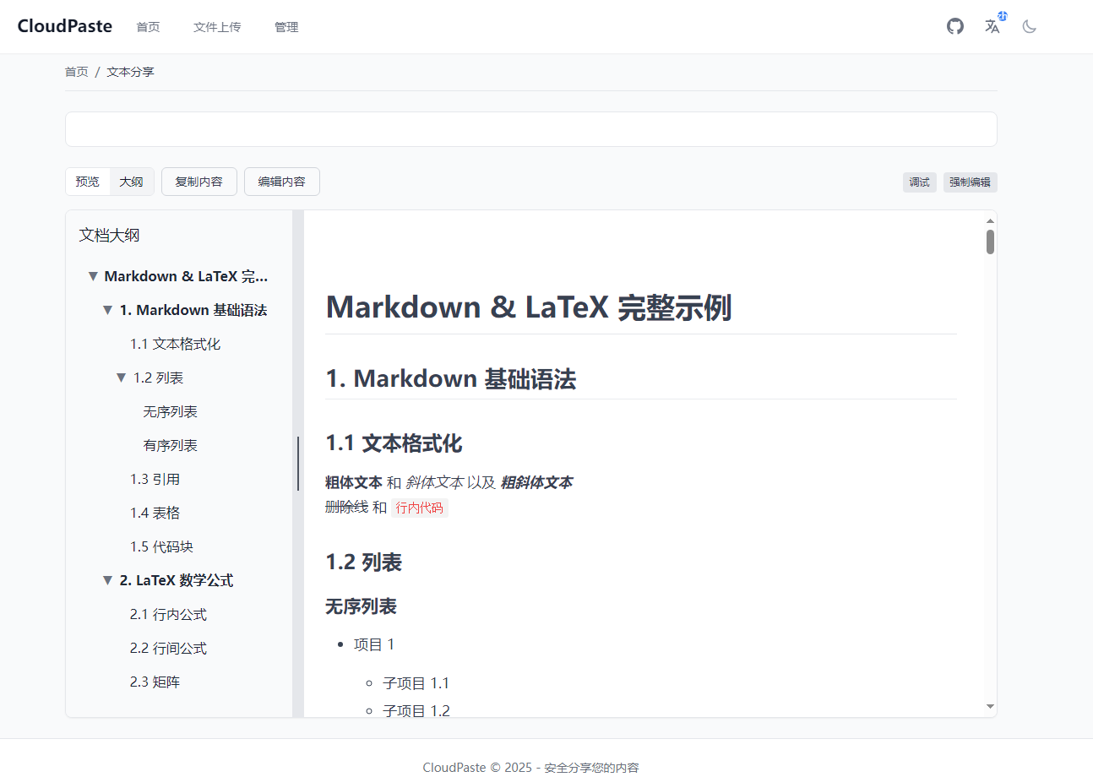The height and width of the screenshot is (777, 1093).
Task: Collapse the 1.2 列表 outline section
Action: 121,378
